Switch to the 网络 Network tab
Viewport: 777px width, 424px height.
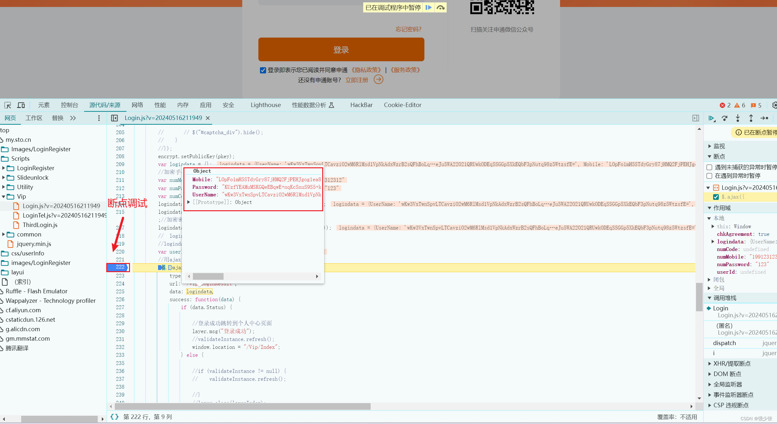137,105
